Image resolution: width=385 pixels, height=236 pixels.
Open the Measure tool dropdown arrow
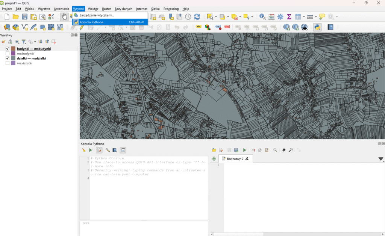coord(316,17)
